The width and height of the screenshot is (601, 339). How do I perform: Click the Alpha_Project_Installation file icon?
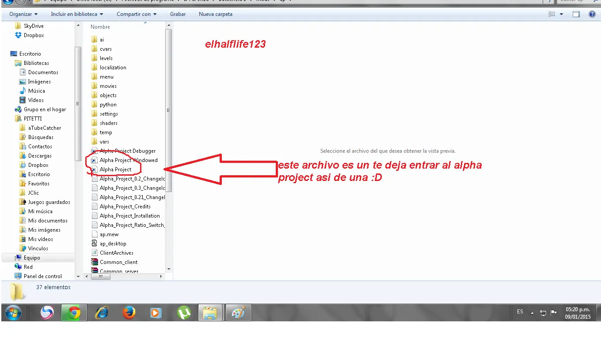pyautogui.click(x=94, y=216)
